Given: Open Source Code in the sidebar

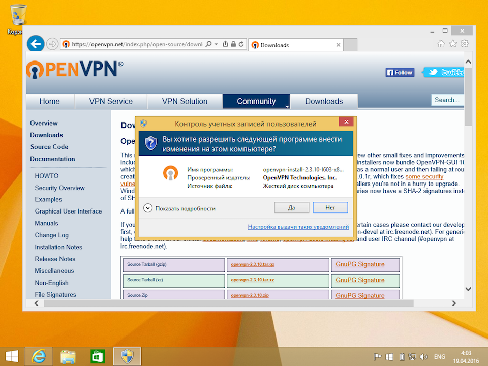Looking at the screenshot, I should coord(49,147).
